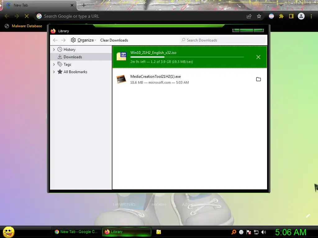Image resolution: width=318 pixels, height=238 pixels.
Task: Open Chrome profile avatar
Action: pos(301,16)
